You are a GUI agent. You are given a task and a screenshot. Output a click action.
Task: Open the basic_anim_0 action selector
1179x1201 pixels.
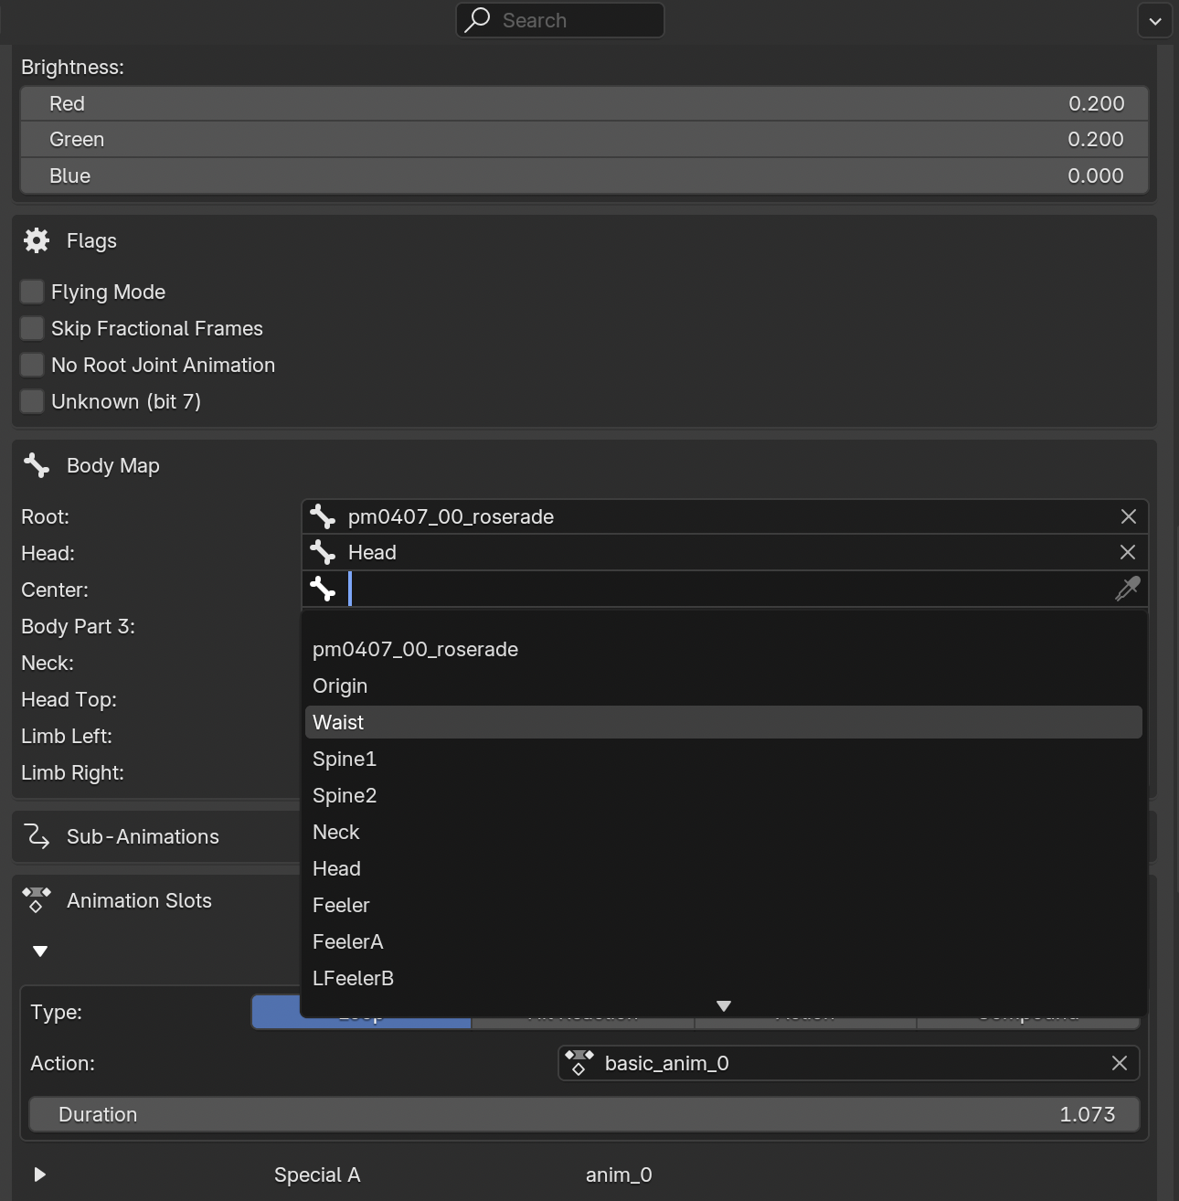pos(849,1063)
